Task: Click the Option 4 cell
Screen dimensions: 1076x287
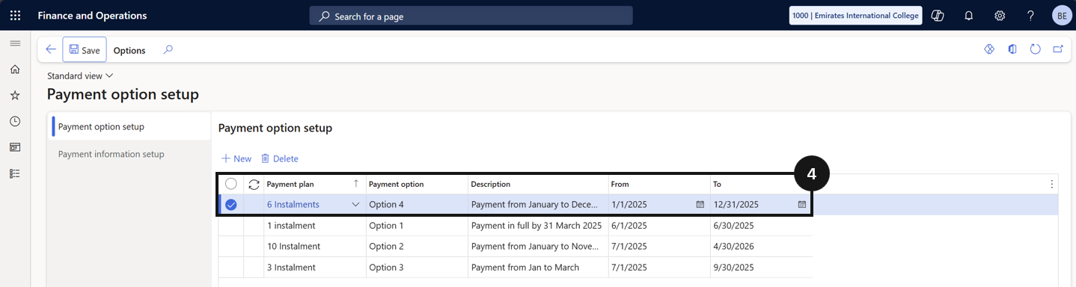Action: click(417, 205)
